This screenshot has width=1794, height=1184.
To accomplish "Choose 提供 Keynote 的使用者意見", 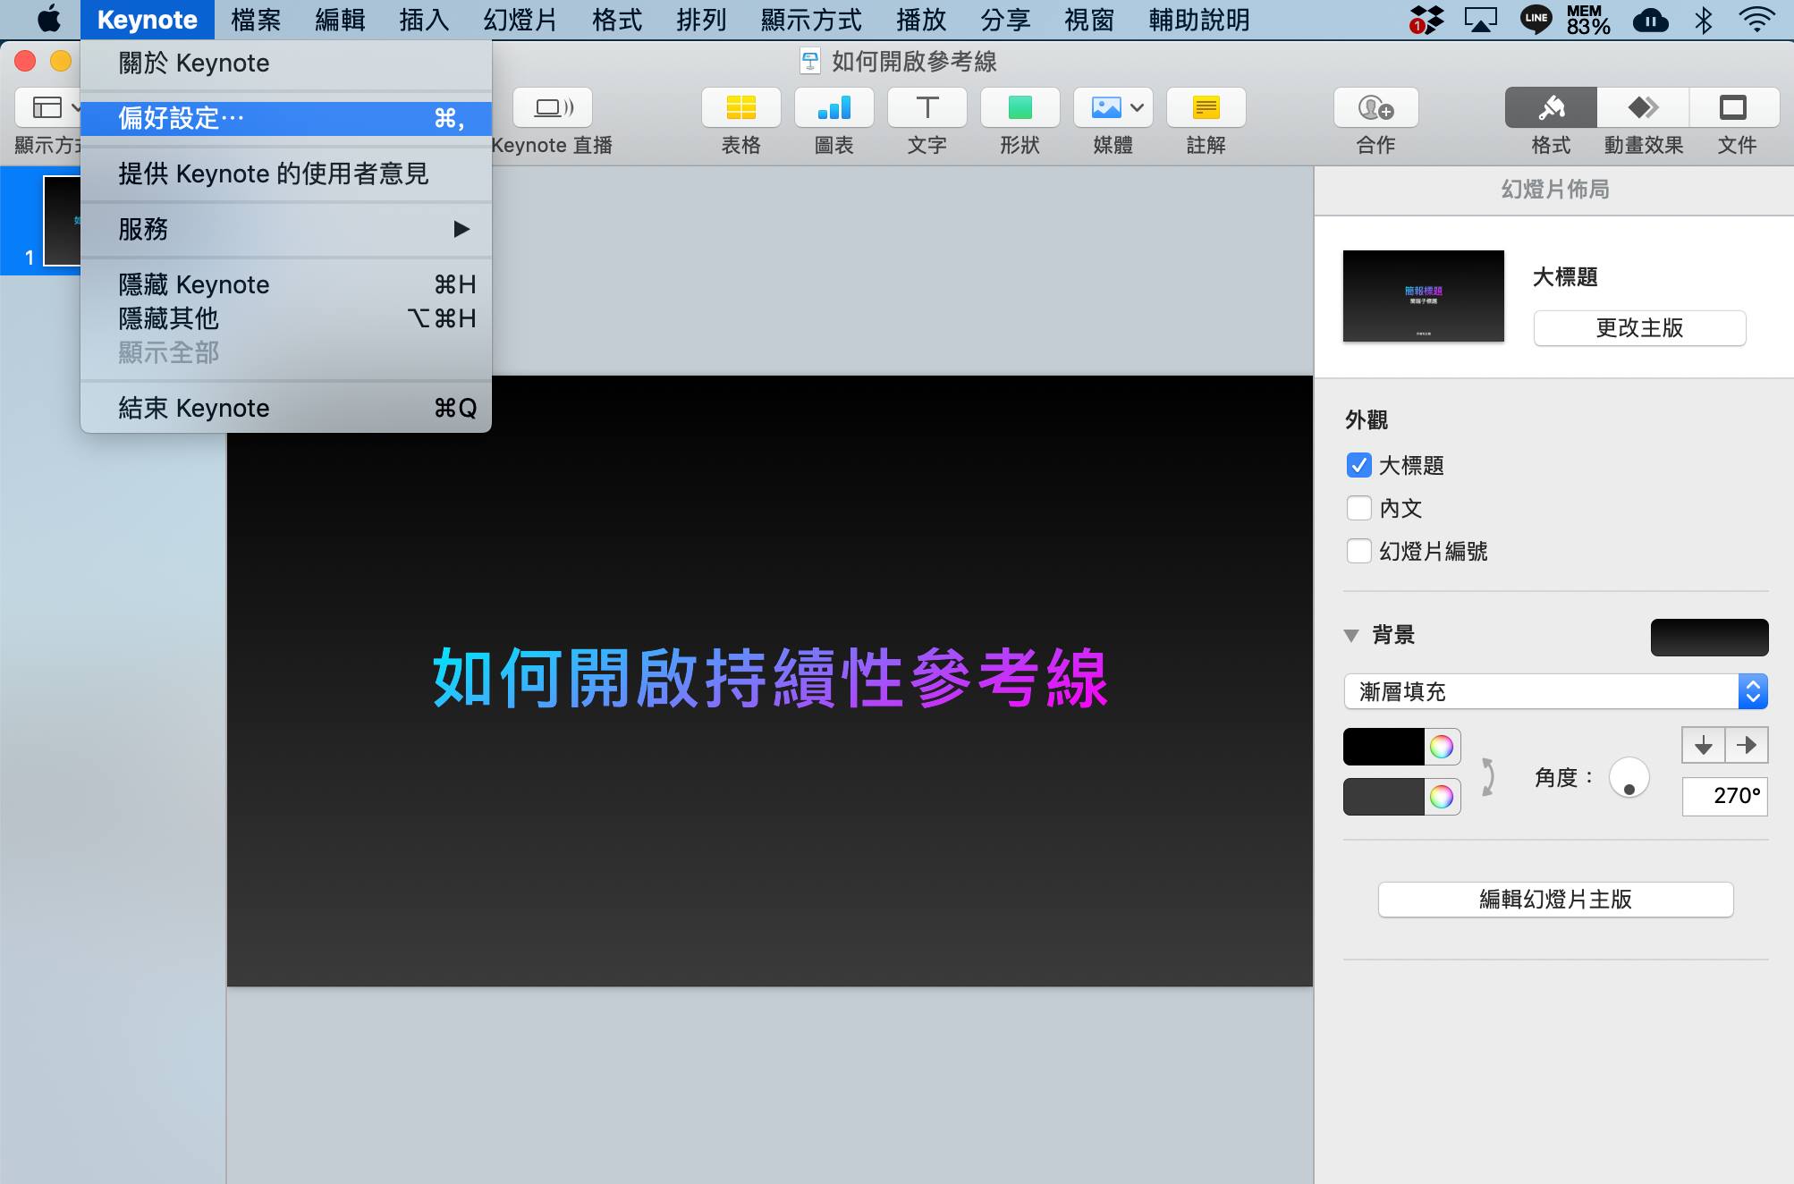I will (286, 173).
